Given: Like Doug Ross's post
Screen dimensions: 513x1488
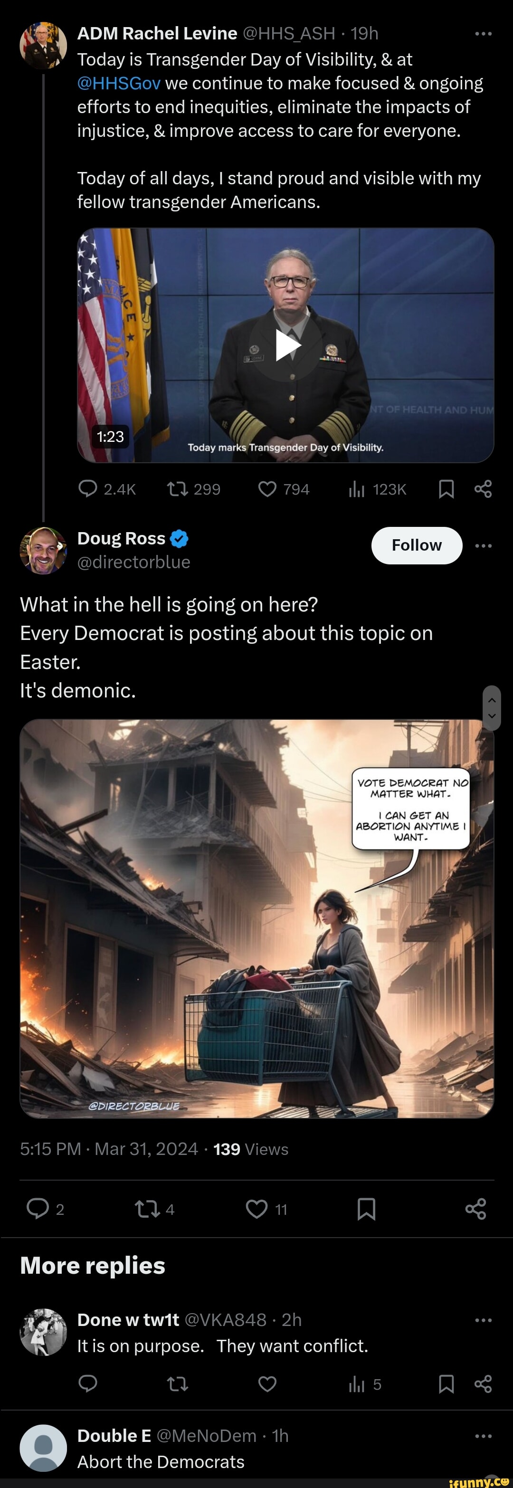Looking at the screenshot, I should (256, 1209).
